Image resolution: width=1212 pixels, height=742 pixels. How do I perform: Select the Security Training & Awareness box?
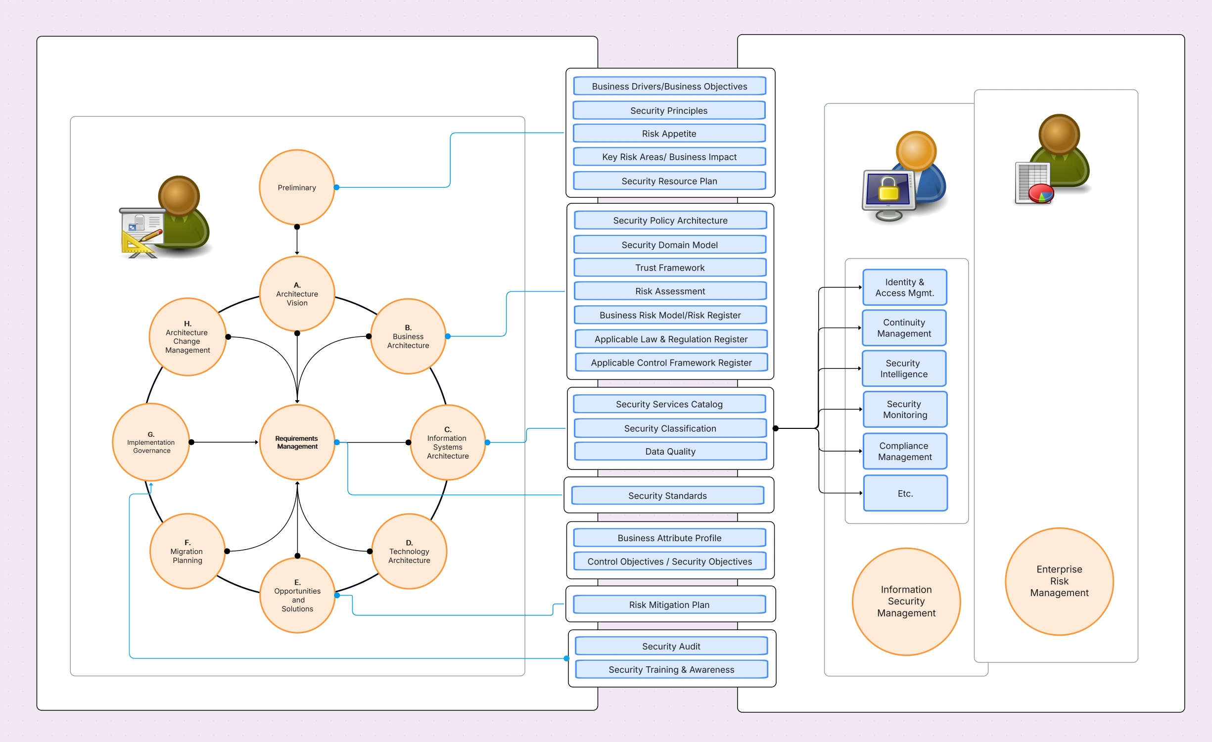pos(671,669)
